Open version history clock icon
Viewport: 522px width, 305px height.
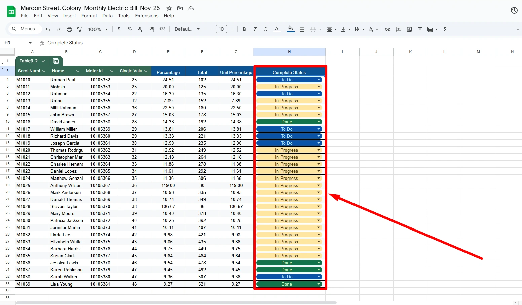click(514, 11)
